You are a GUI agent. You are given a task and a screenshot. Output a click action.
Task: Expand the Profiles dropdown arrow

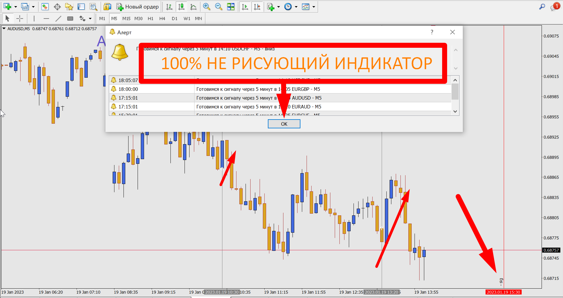click(x=33, y=7)
